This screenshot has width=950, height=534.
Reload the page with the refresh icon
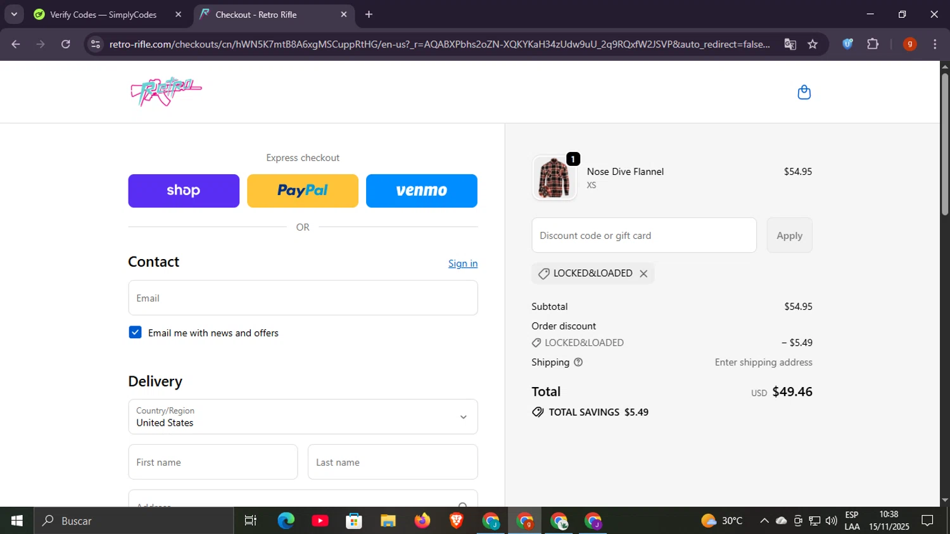(x=66, y=44)
